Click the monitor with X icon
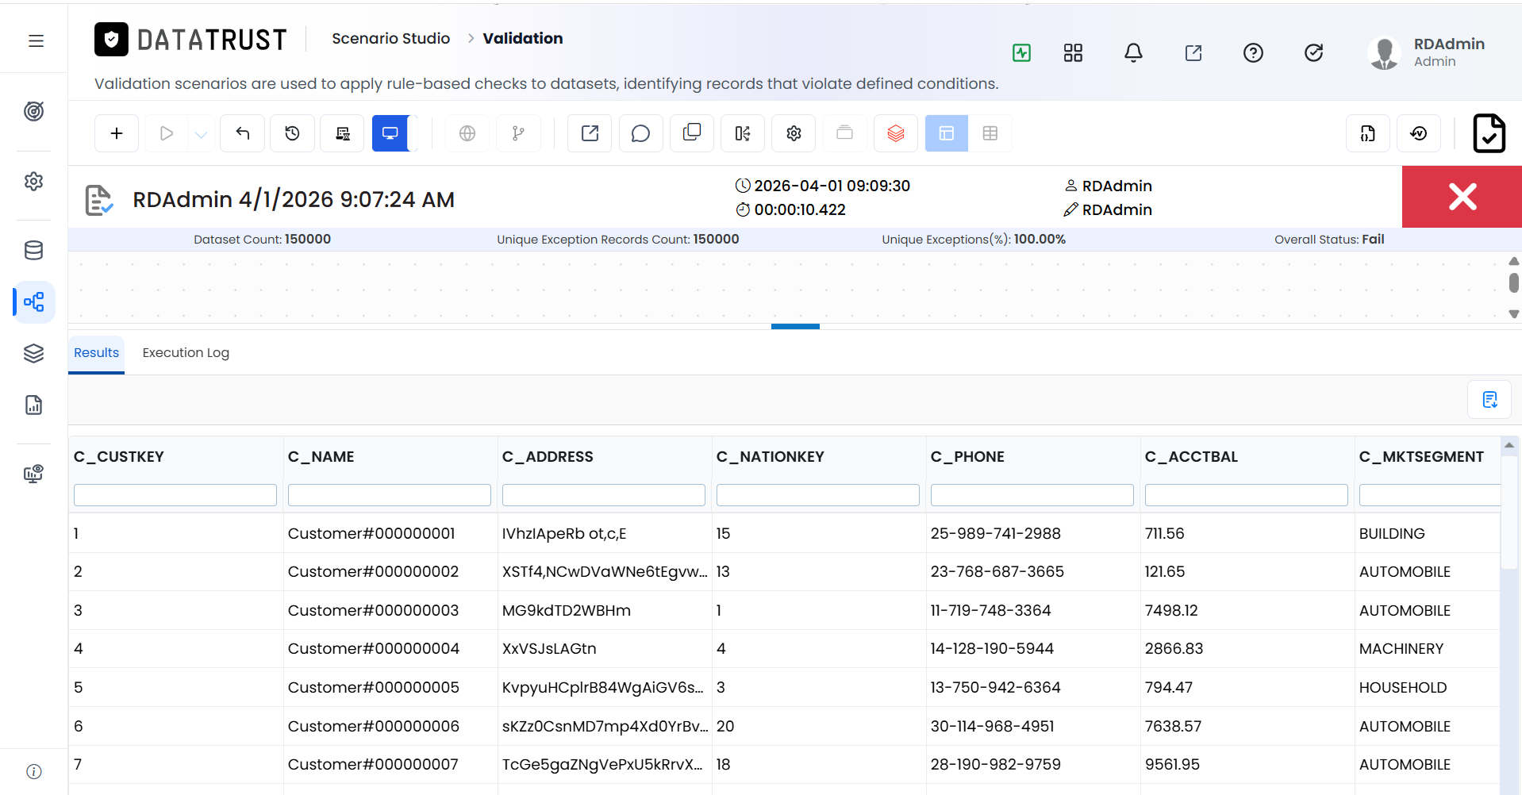Viewport: 1522px width, 795px height. [343, 133]
